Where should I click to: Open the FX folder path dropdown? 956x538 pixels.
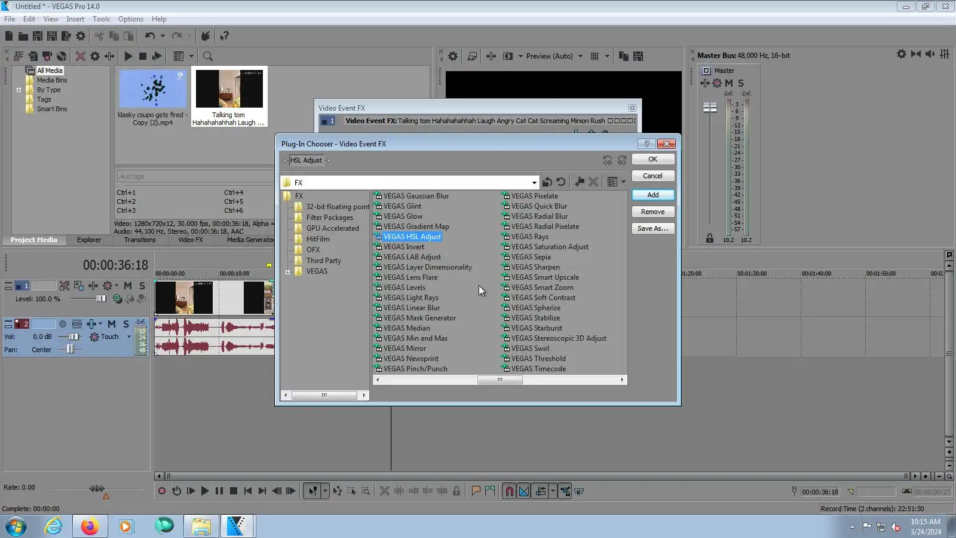[534, 182]
